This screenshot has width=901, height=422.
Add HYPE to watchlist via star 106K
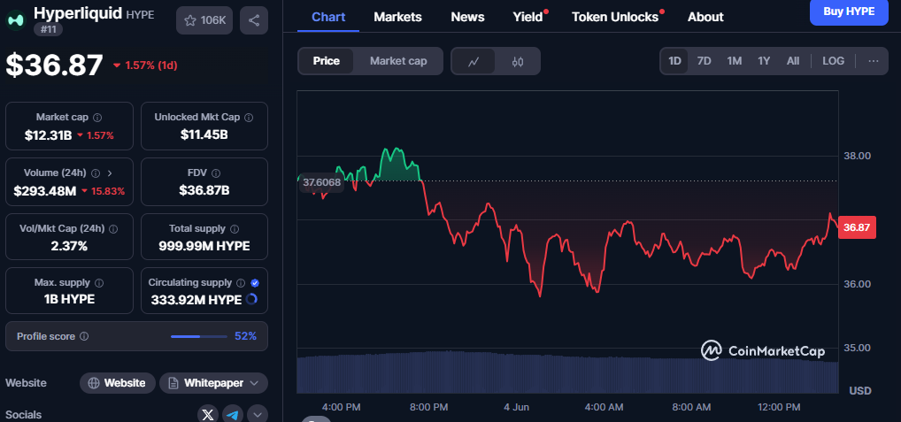pyautogui.click(x=204, y=20)
